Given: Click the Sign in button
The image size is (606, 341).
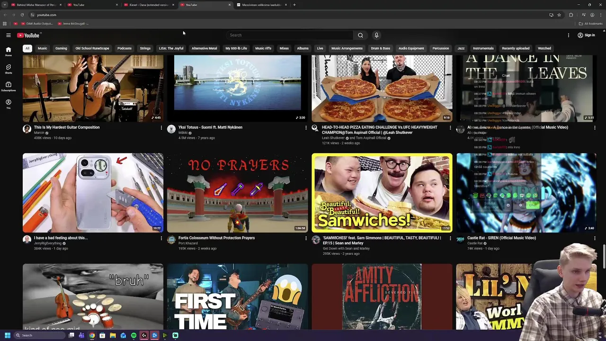Looking at the screenshot, I should coord(586,35).
